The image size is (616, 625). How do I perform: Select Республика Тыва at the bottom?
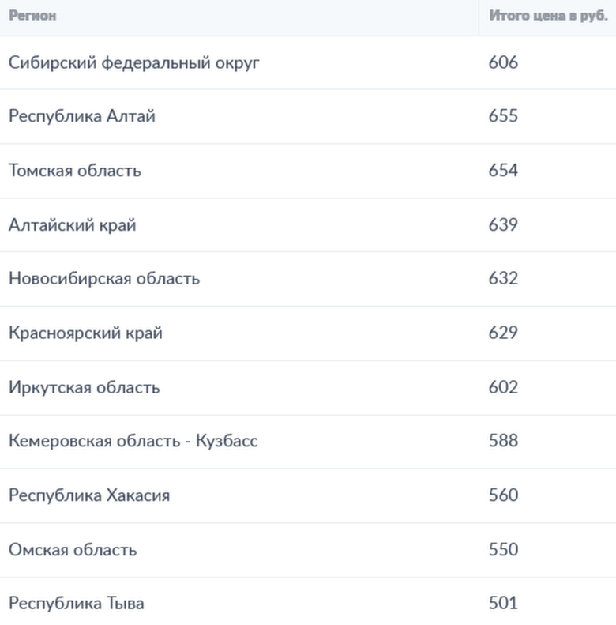(x=77, y=604)
